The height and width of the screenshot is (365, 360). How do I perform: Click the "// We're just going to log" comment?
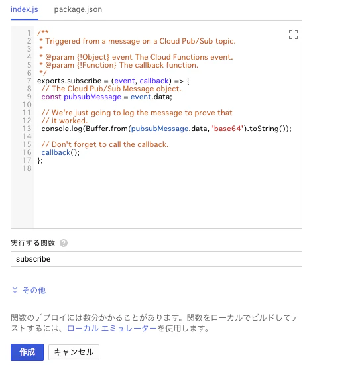[x=137, y=113]
